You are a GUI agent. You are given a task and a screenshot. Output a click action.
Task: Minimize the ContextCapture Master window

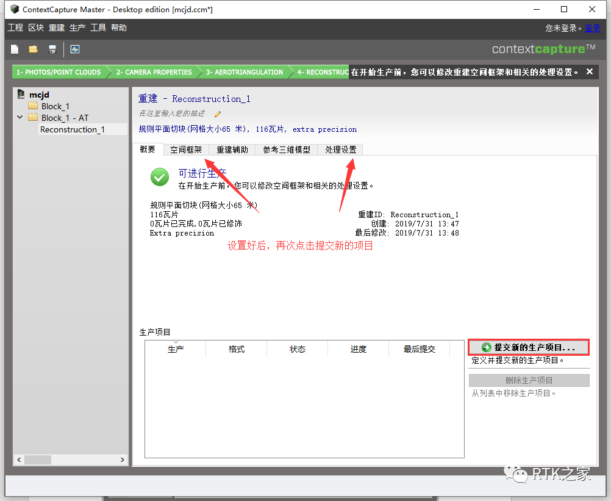tap(537, 9)
